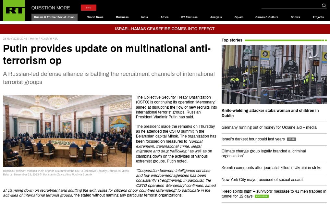The height and width of the screenshot is (204, 330).
Task: Open Russia & Former Soviet Union section
Action: click(54, 17)
